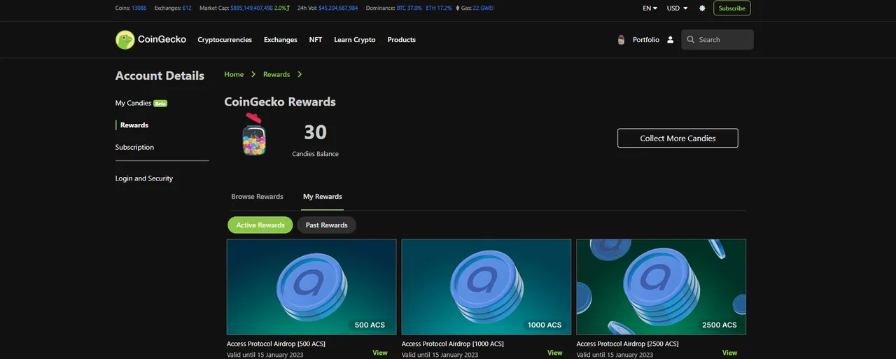Open the NFT menu
This screenshot has width=896, height=359.
[316, 40]
